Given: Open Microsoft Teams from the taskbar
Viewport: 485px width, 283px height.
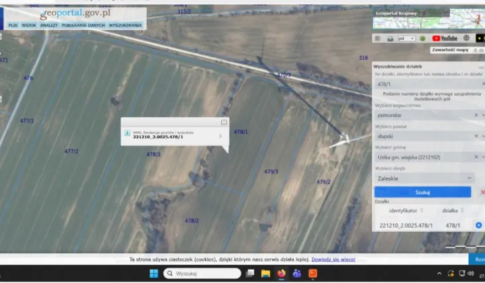Looking at the screenshot, I should 297,274.
